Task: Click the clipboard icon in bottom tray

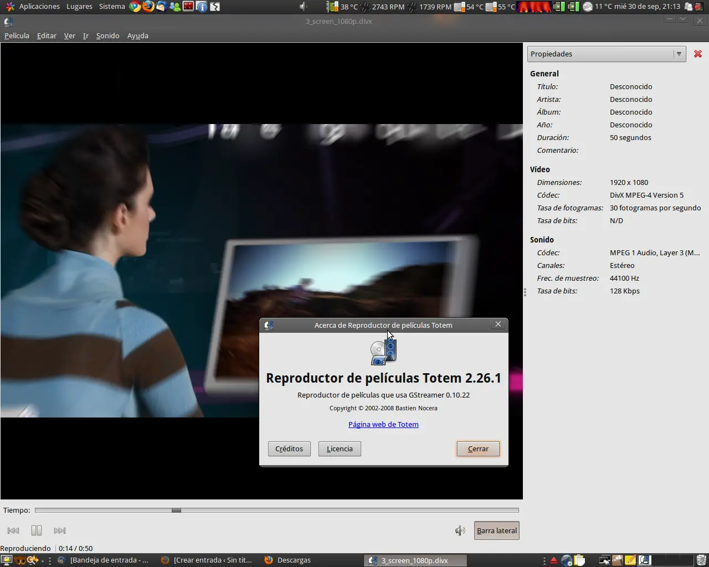Action: coord(579,560)
